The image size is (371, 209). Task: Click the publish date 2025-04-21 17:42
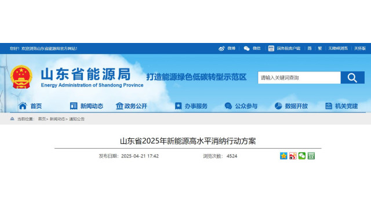point(140,156)
